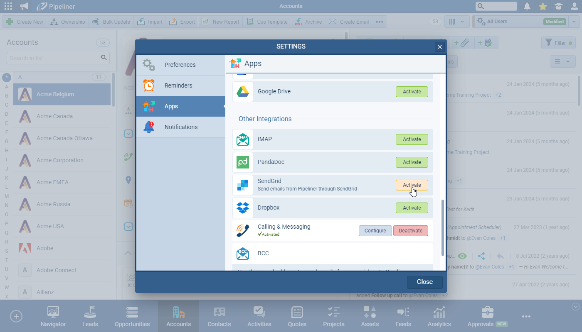This screenshot has height=332, width=582.
Task: Click Configure for Calling & Messaging
Action: [375, 231]
